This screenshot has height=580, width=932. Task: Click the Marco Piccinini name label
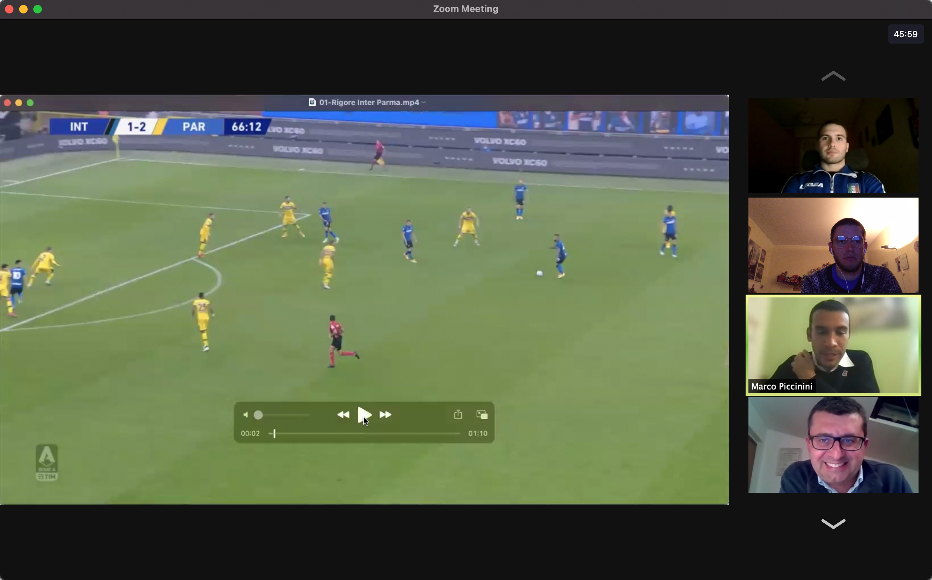(x=781, y=386)
